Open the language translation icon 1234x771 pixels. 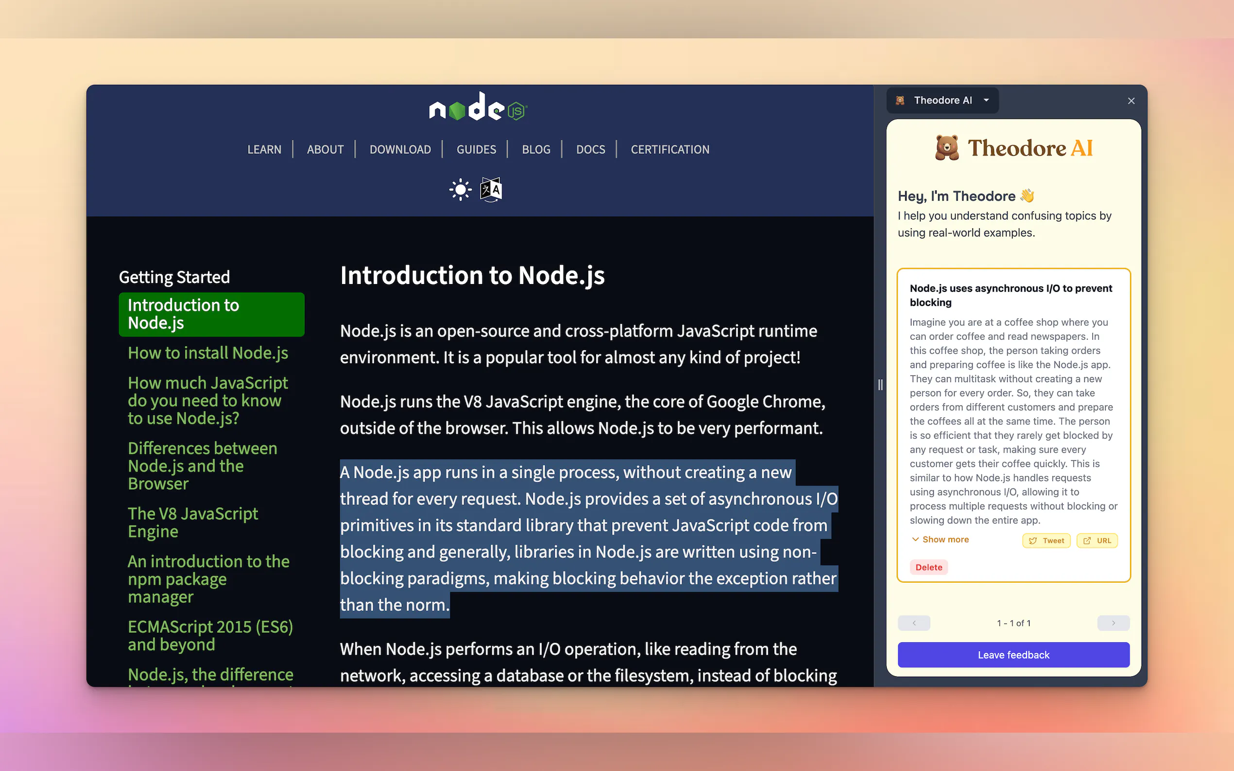491,190
